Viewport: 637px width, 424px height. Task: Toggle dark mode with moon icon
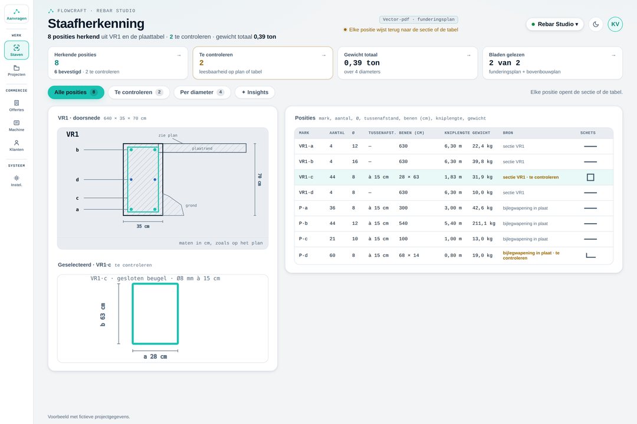[x=596, y=24]
